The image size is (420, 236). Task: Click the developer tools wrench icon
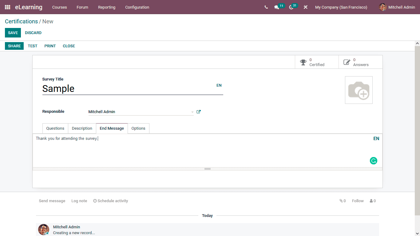305,7
